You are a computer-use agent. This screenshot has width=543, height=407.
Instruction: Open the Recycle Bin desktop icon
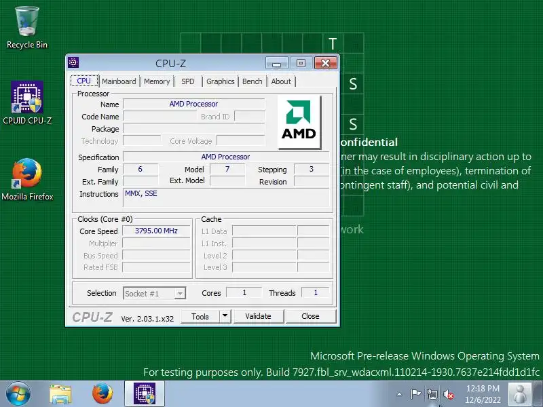tap(26, 28)
